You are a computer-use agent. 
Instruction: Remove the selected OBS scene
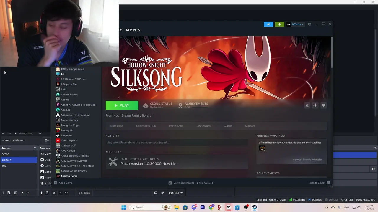[9, 193]
